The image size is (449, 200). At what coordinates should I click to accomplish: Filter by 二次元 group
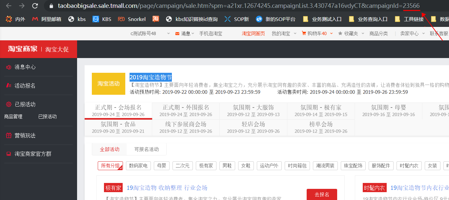[183, 166]
